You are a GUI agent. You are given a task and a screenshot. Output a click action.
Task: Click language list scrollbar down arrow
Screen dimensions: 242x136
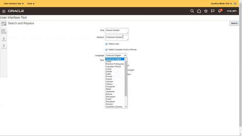(126, 107)
